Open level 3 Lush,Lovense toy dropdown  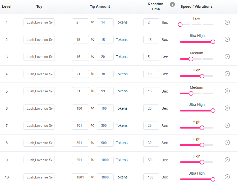[39, 57]
